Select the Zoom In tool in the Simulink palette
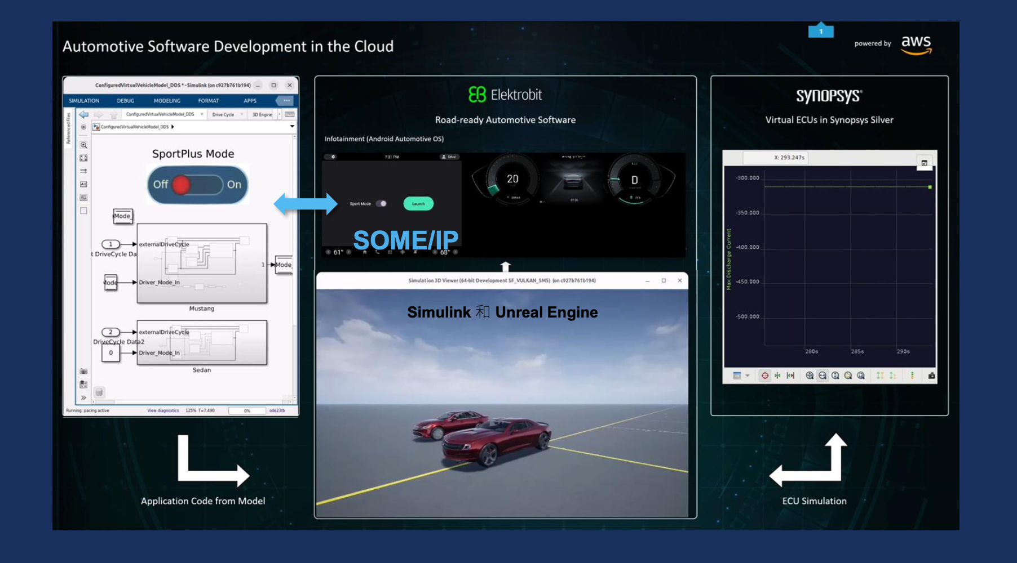The image size is (1017, 563). tap(83, 145)
